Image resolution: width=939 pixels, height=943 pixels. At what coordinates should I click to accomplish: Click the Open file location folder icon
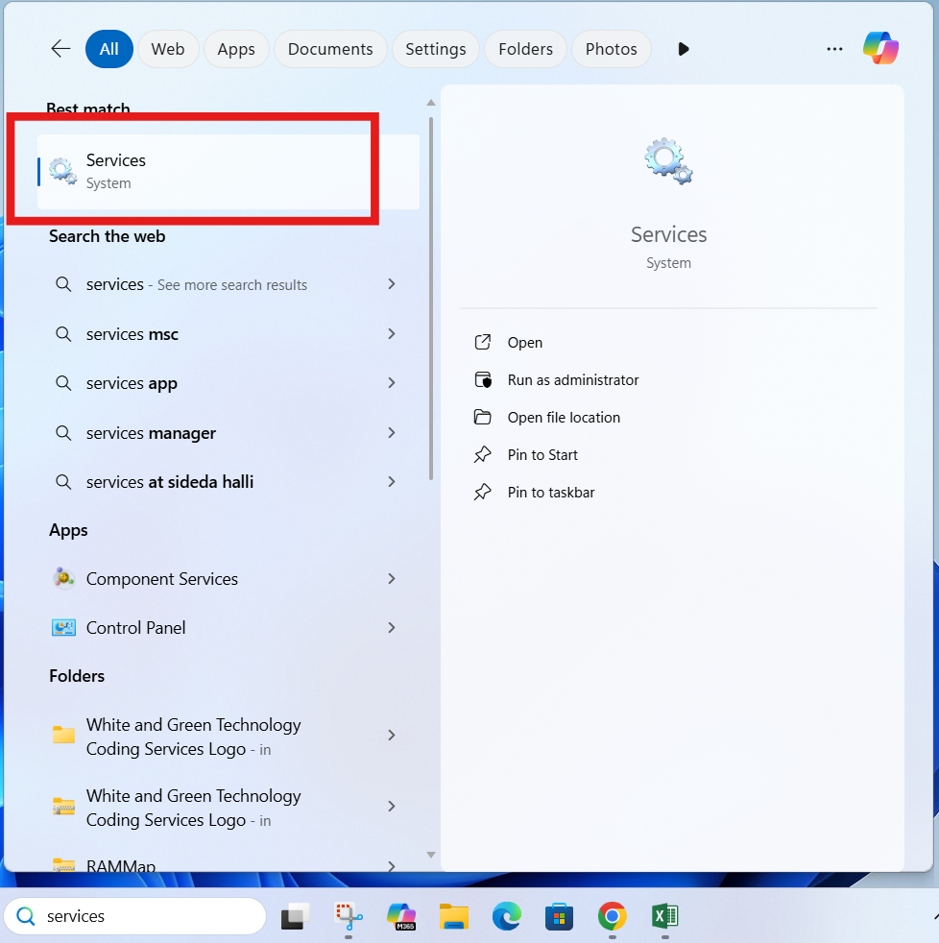point(483,417)
